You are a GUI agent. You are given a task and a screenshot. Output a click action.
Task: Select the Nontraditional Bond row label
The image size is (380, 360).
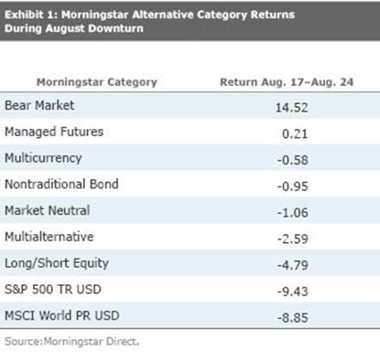click(x=61, y=185)
